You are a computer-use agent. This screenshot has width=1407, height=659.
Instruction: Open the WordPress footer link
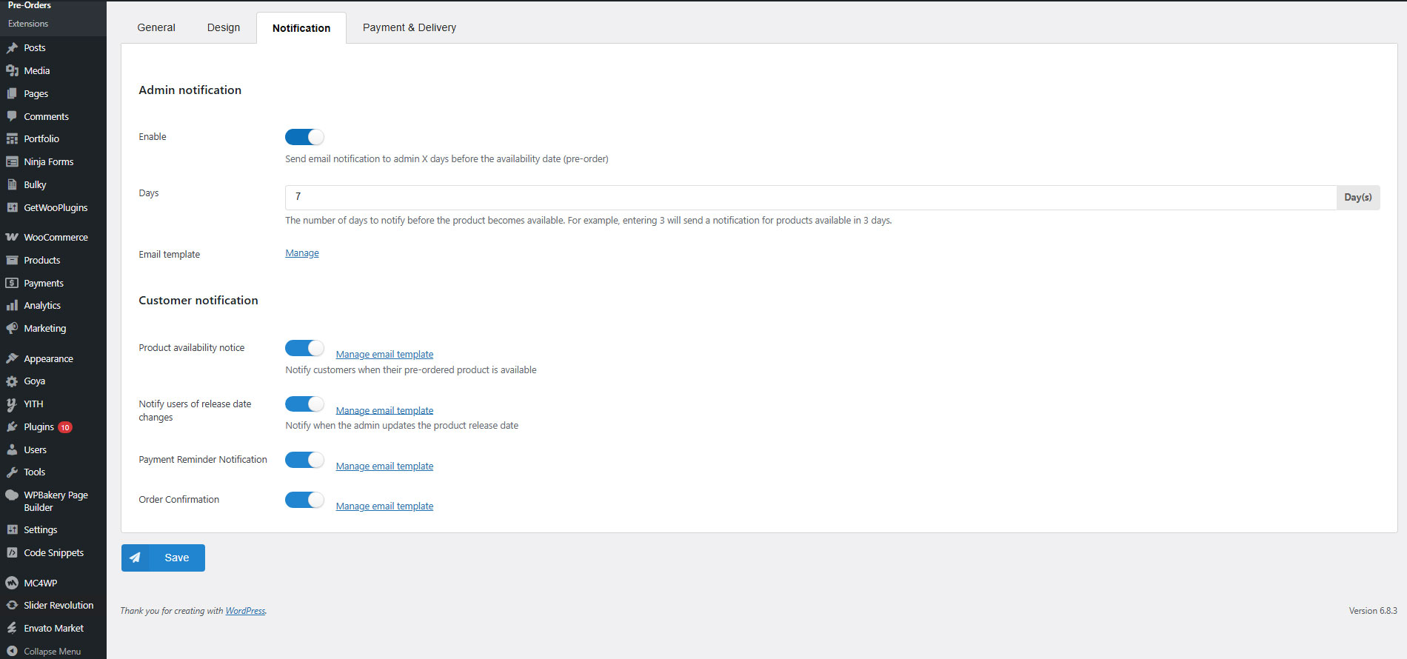coord(245,611)
